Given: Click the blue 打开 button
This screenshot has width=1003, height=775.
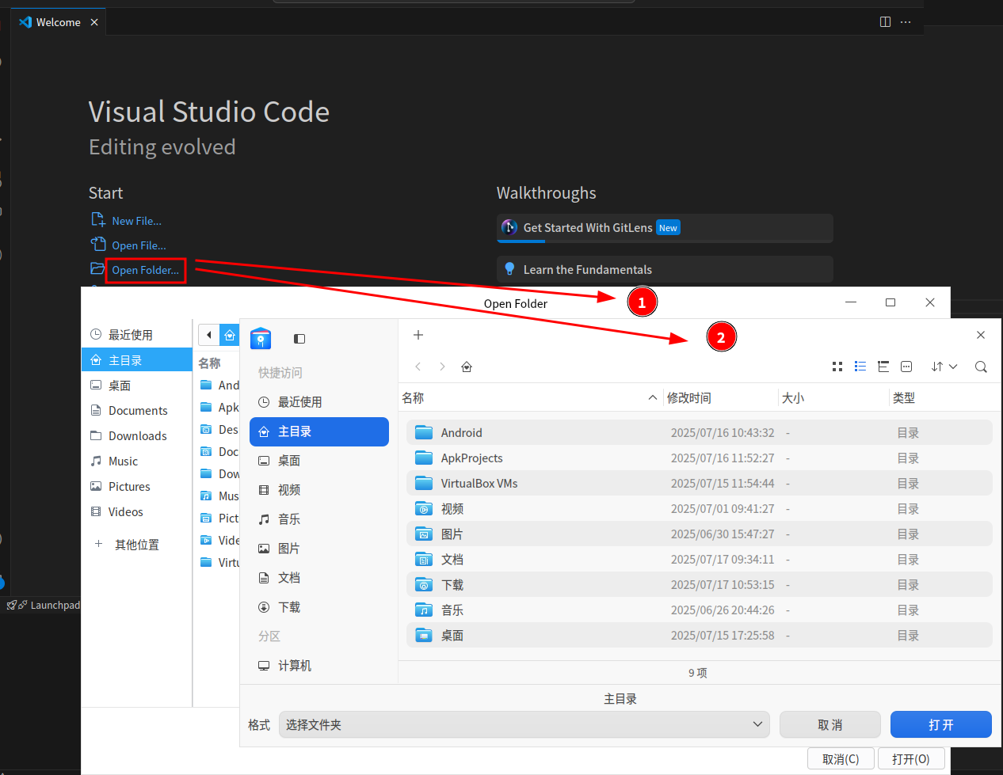Looking at the screenshot, I should tap(941, 724).
